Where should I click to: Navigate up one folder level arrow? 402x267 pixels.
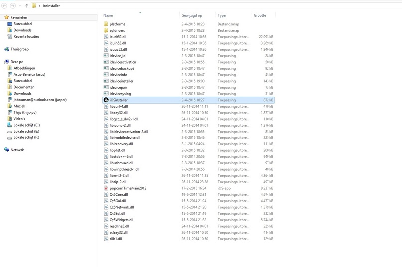pyautogui.click(x=27, y=5)
